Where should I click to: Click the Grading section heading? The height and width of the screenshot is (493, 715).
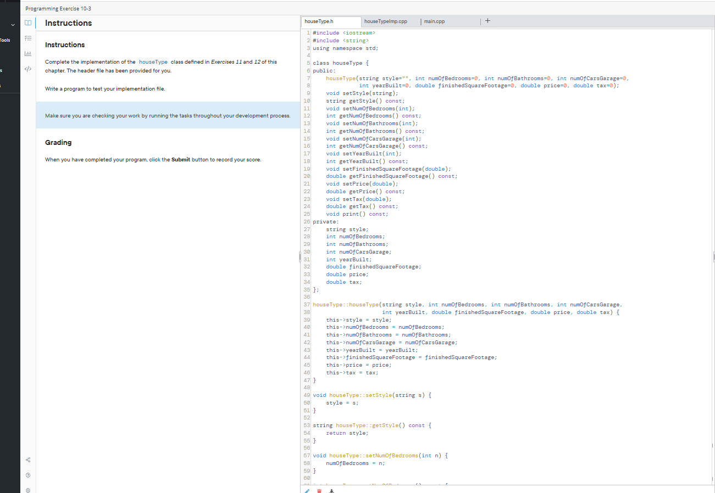(58, 143)
